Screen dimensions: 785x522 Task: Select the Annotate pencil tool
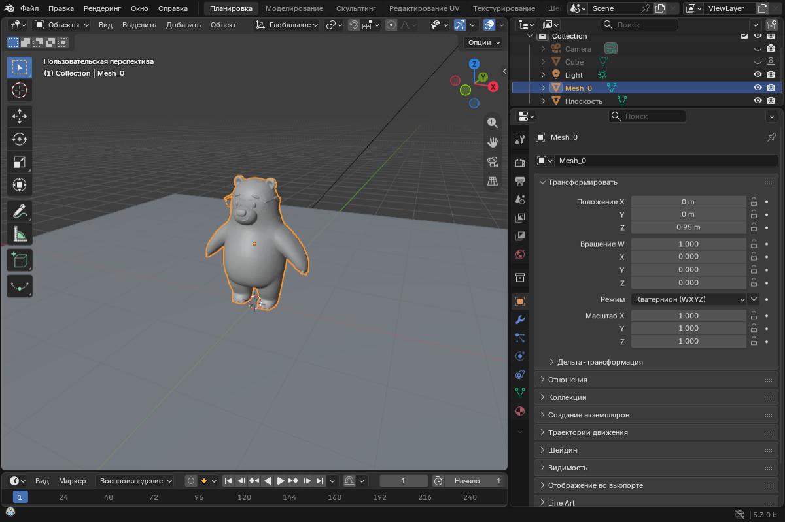(x=20, y=211)
